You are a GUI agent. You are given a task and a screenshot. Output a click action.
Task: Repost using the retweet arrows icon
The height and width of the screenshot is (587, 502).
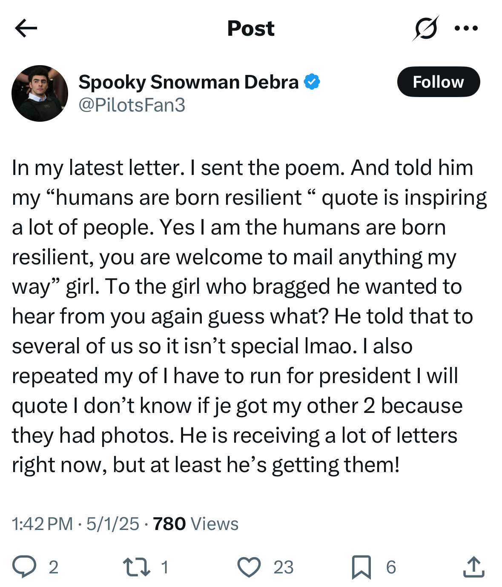point(136,567)
